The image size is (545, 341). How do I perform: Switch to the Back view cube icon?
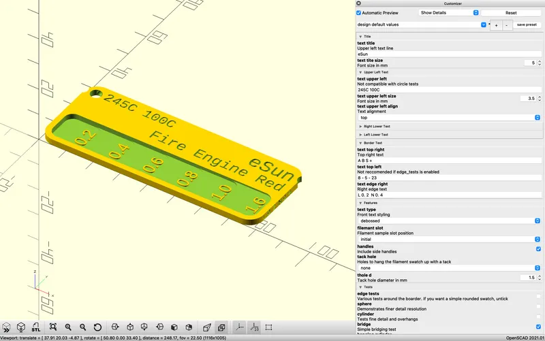coord(189,327)
